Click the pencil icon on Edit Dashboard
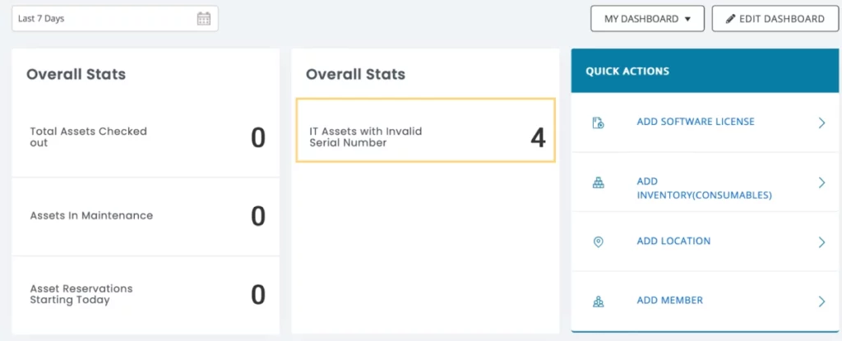This screenshot has height=341, width=842. [x=730, y=19]
